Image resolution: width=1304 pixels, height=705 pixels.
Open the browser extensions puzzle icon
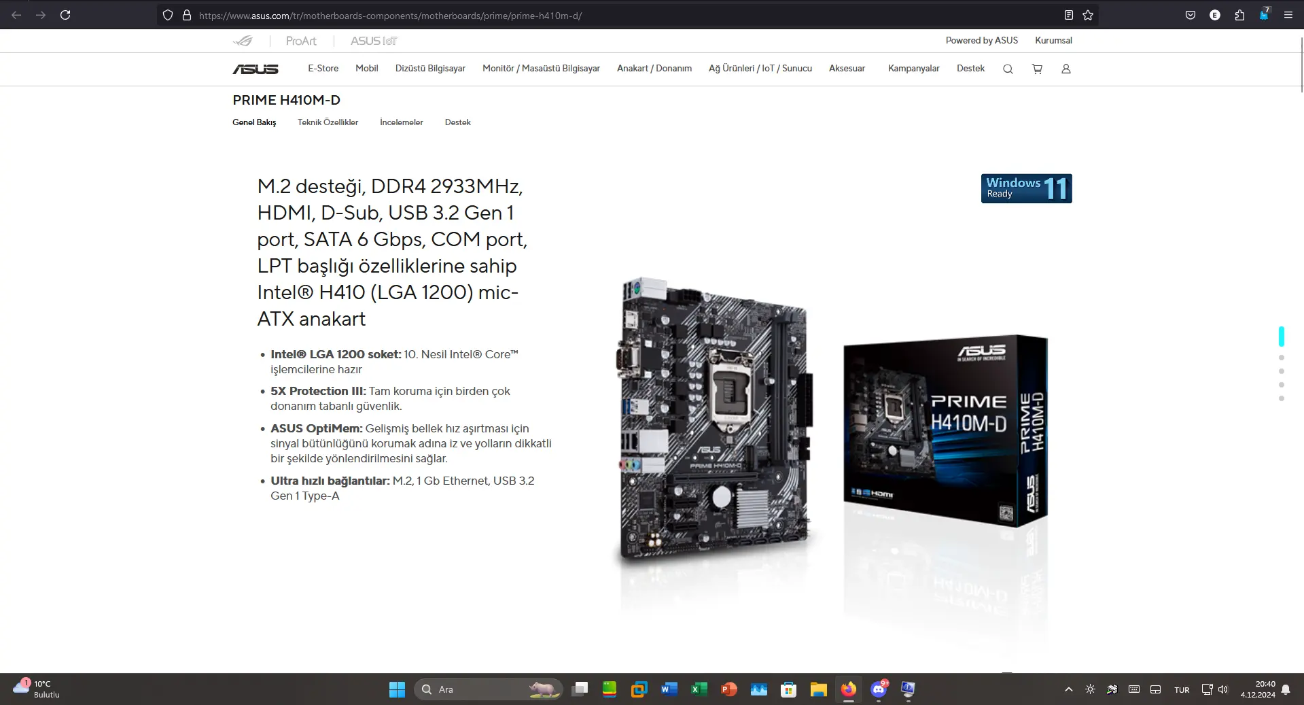(1239, 15)
